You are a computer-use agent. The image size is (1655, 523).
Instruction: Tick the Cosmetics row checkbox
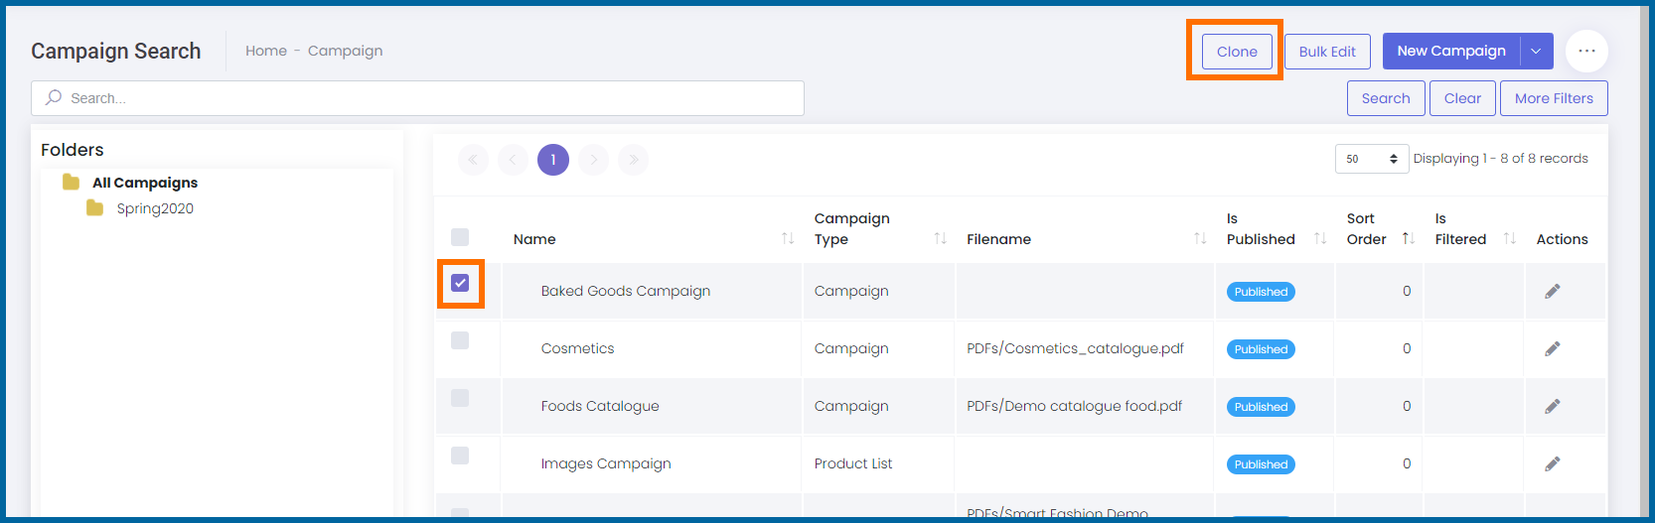(x=460, y=340)
